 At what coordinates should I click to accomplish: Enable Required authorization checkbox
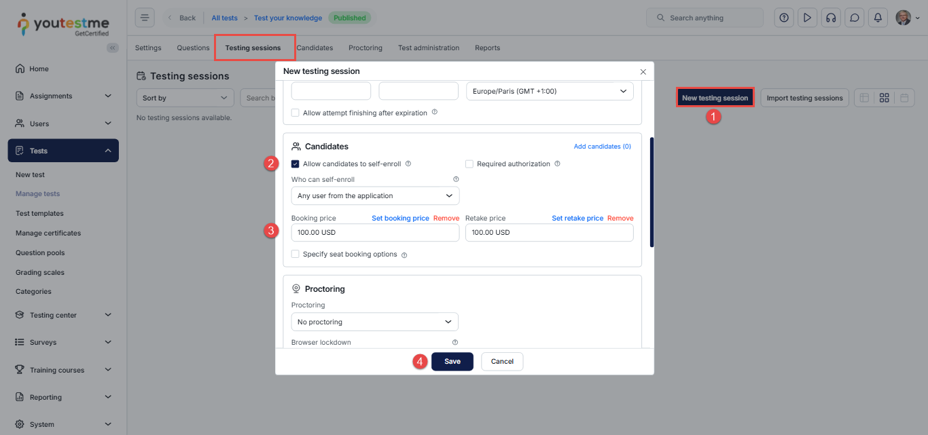(469, 164)
